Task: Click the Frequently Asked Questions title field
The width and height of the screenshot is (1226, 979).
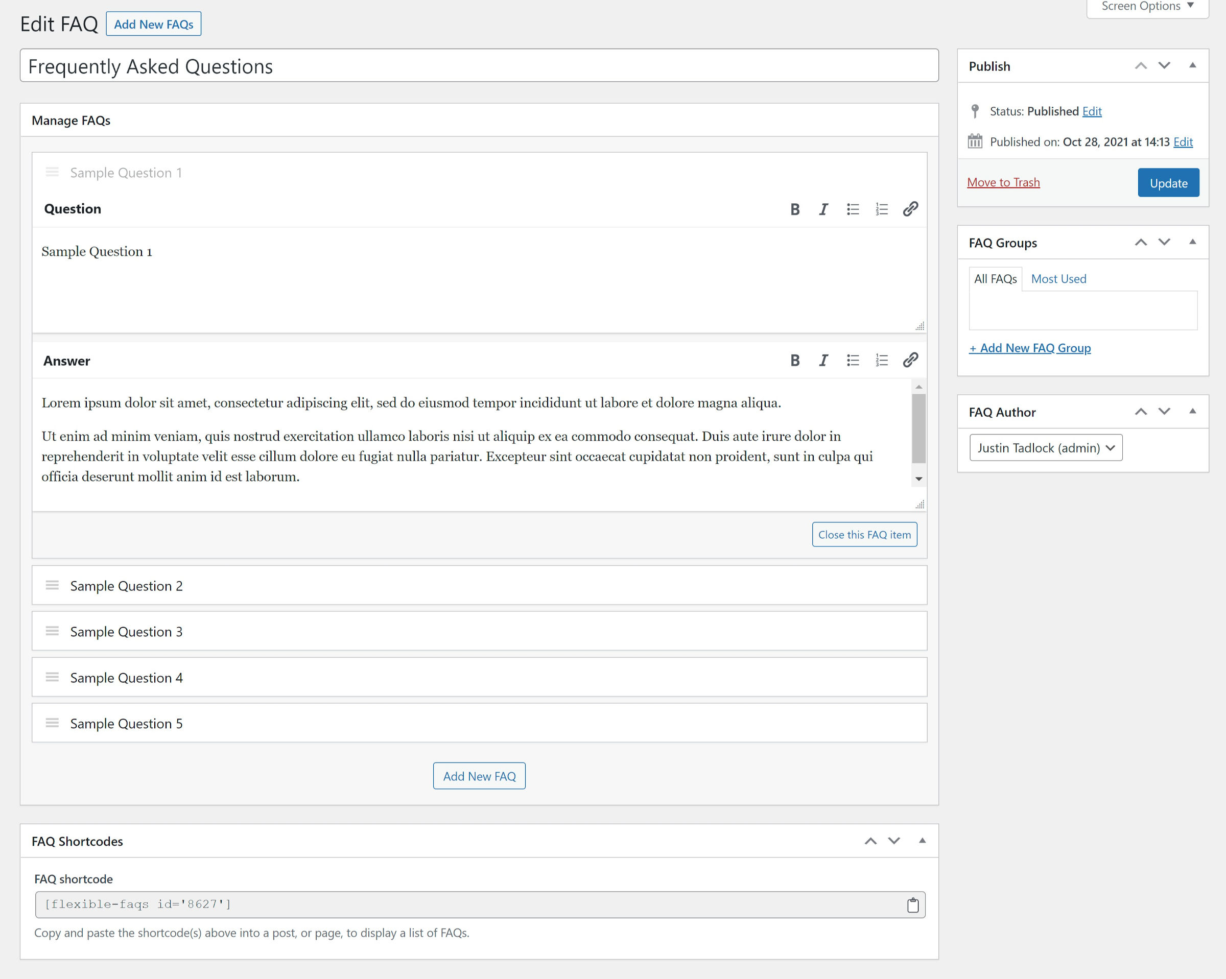Action: click(x=478, y=66)
